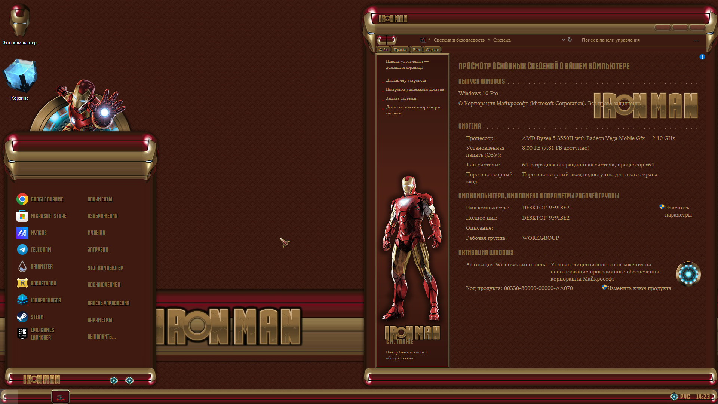Open Microsoft Store from the launcher

(22, 216)
